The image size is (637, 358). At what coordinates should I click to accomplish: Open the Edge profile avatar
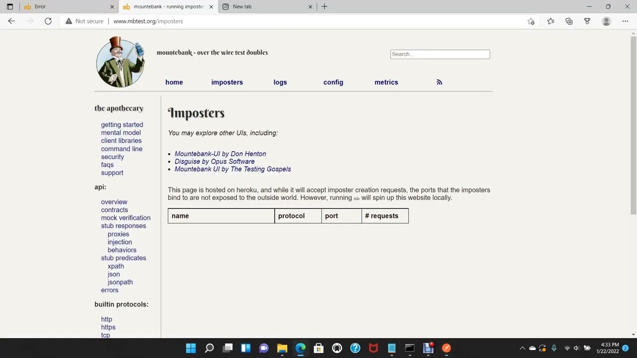pos(606,21)
